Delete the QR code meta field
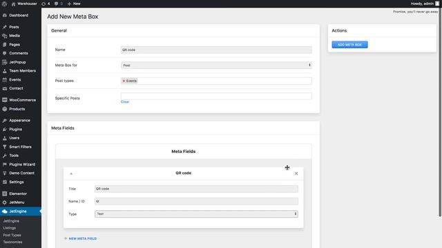The width and height of the screenshot is (442, 248). (296, 174)
